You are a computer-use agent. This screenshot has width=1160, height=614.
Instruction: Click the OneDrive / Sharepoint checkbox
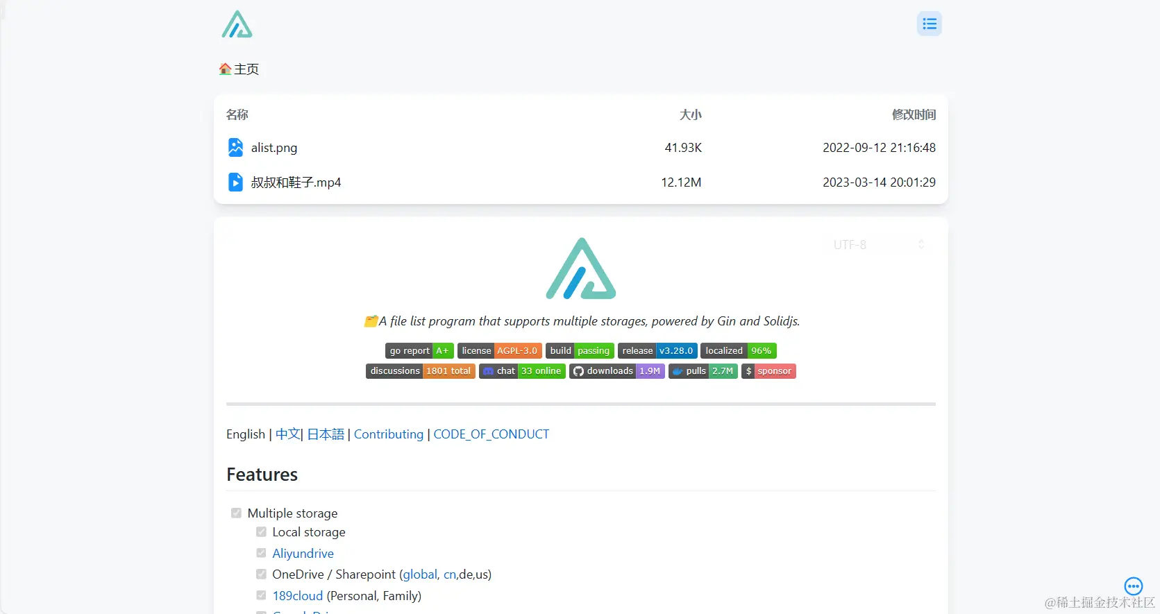tap(261, 574)
